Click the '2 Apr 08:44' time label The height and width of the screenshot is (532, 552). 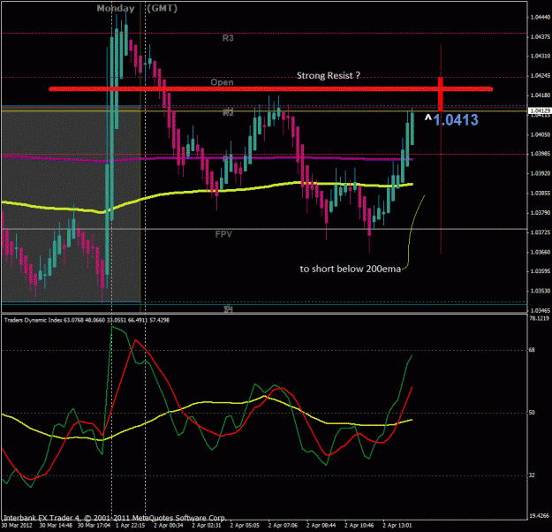point(321,525)
